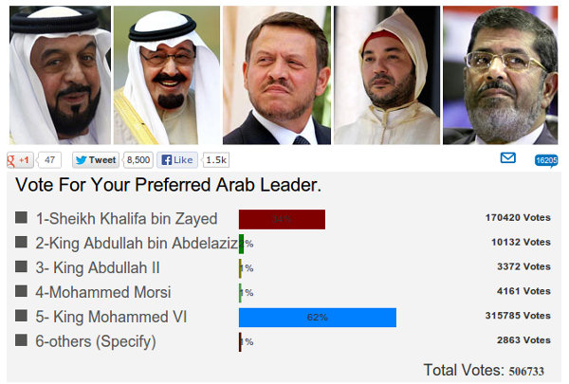569x384 pixels.
Task: Click the first leader photo with white headdress
Action: coord(61,75)
